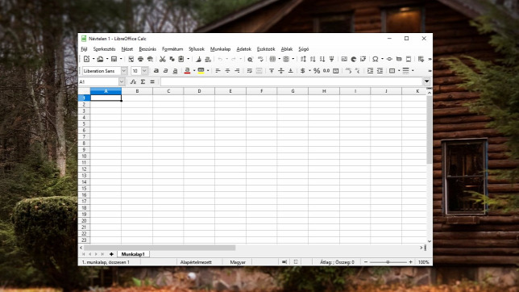Insert a chart using the pie chart icon
Screen dimensions: 519x292
[x=354, y=59]
